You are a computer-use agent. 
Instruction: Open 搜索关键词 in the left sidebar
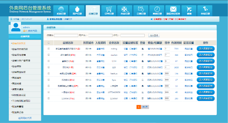[17, 89]
